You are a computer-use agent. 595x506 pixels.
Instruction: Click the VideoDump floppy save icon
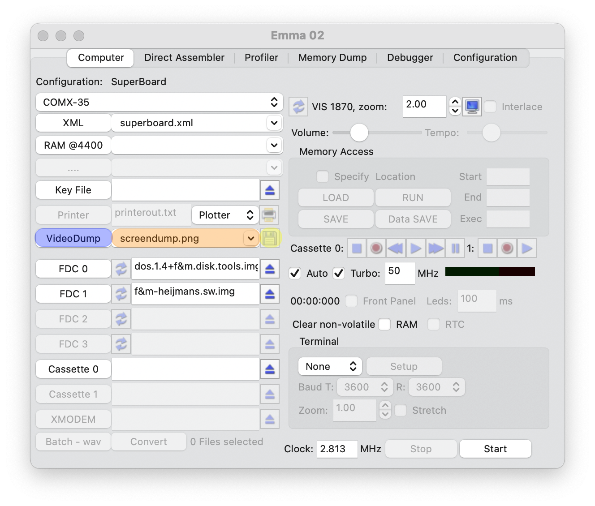click(x=270, y=238)
